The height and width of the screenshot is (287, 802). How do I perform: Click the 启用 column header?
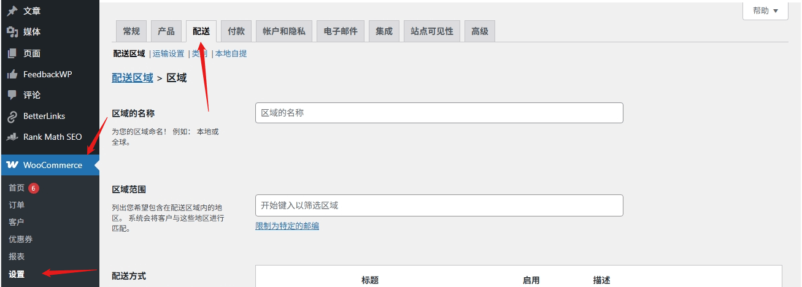[531, 280]
